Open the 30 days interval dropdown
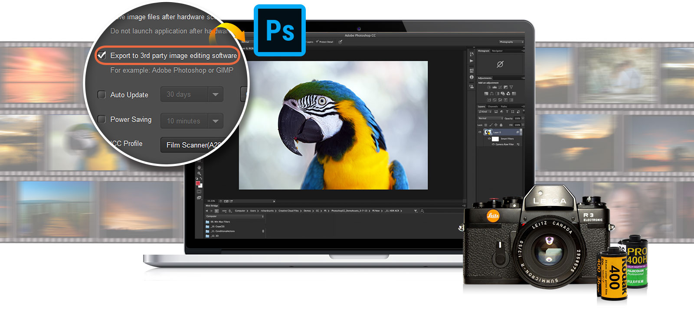Screen dimensions: 694x313 (192, 95)
